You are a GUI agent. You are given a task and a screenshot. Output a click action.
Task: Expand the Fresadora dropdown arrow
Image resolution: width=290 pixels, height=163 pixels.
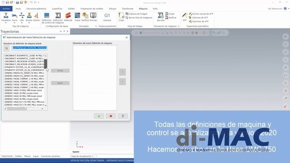pos(6,23)
